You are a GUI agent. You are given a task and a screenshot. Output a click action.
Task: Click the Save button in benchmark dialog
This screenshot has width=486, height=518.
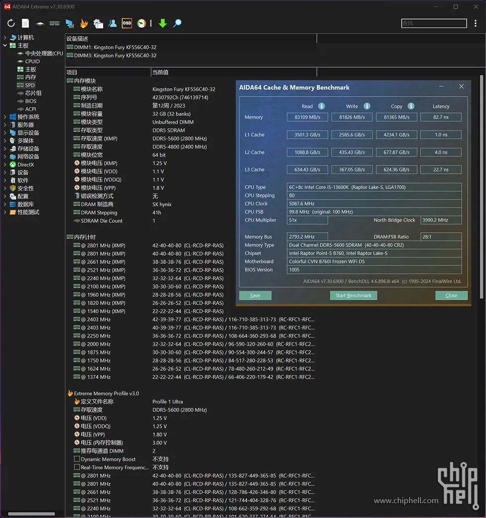[x=255, y=295]
